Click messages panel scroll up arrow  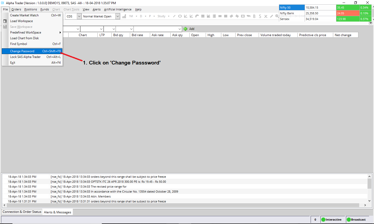(369, 176)
